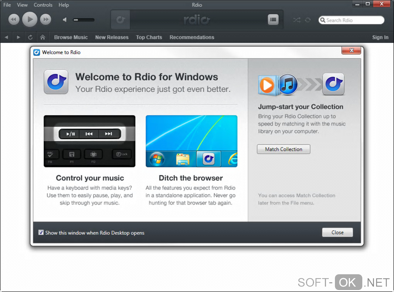Click the Search Rdio field
This screenshot has width=394, height=292.
[351, 20]
